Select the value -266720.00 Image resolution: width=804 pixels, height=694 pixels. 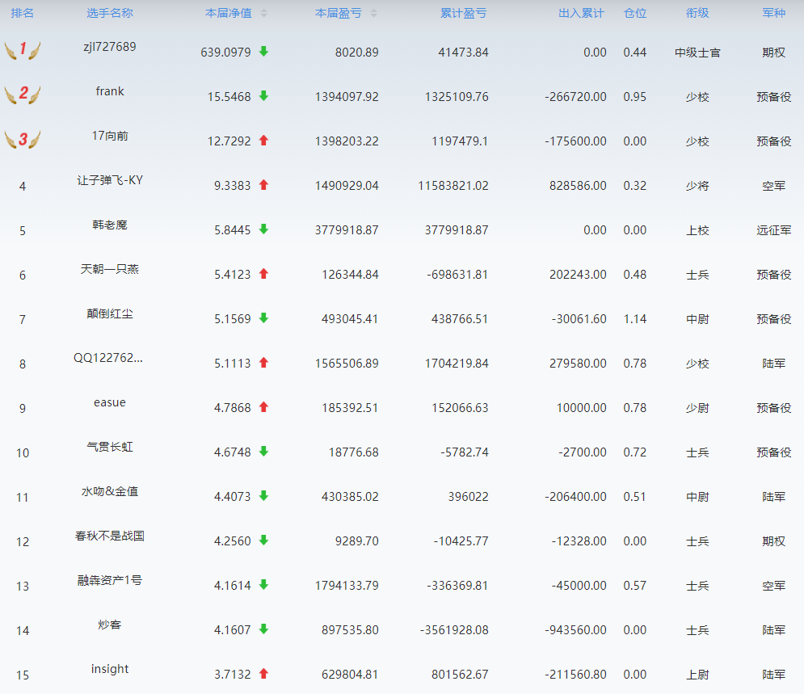tap(576, 97)
